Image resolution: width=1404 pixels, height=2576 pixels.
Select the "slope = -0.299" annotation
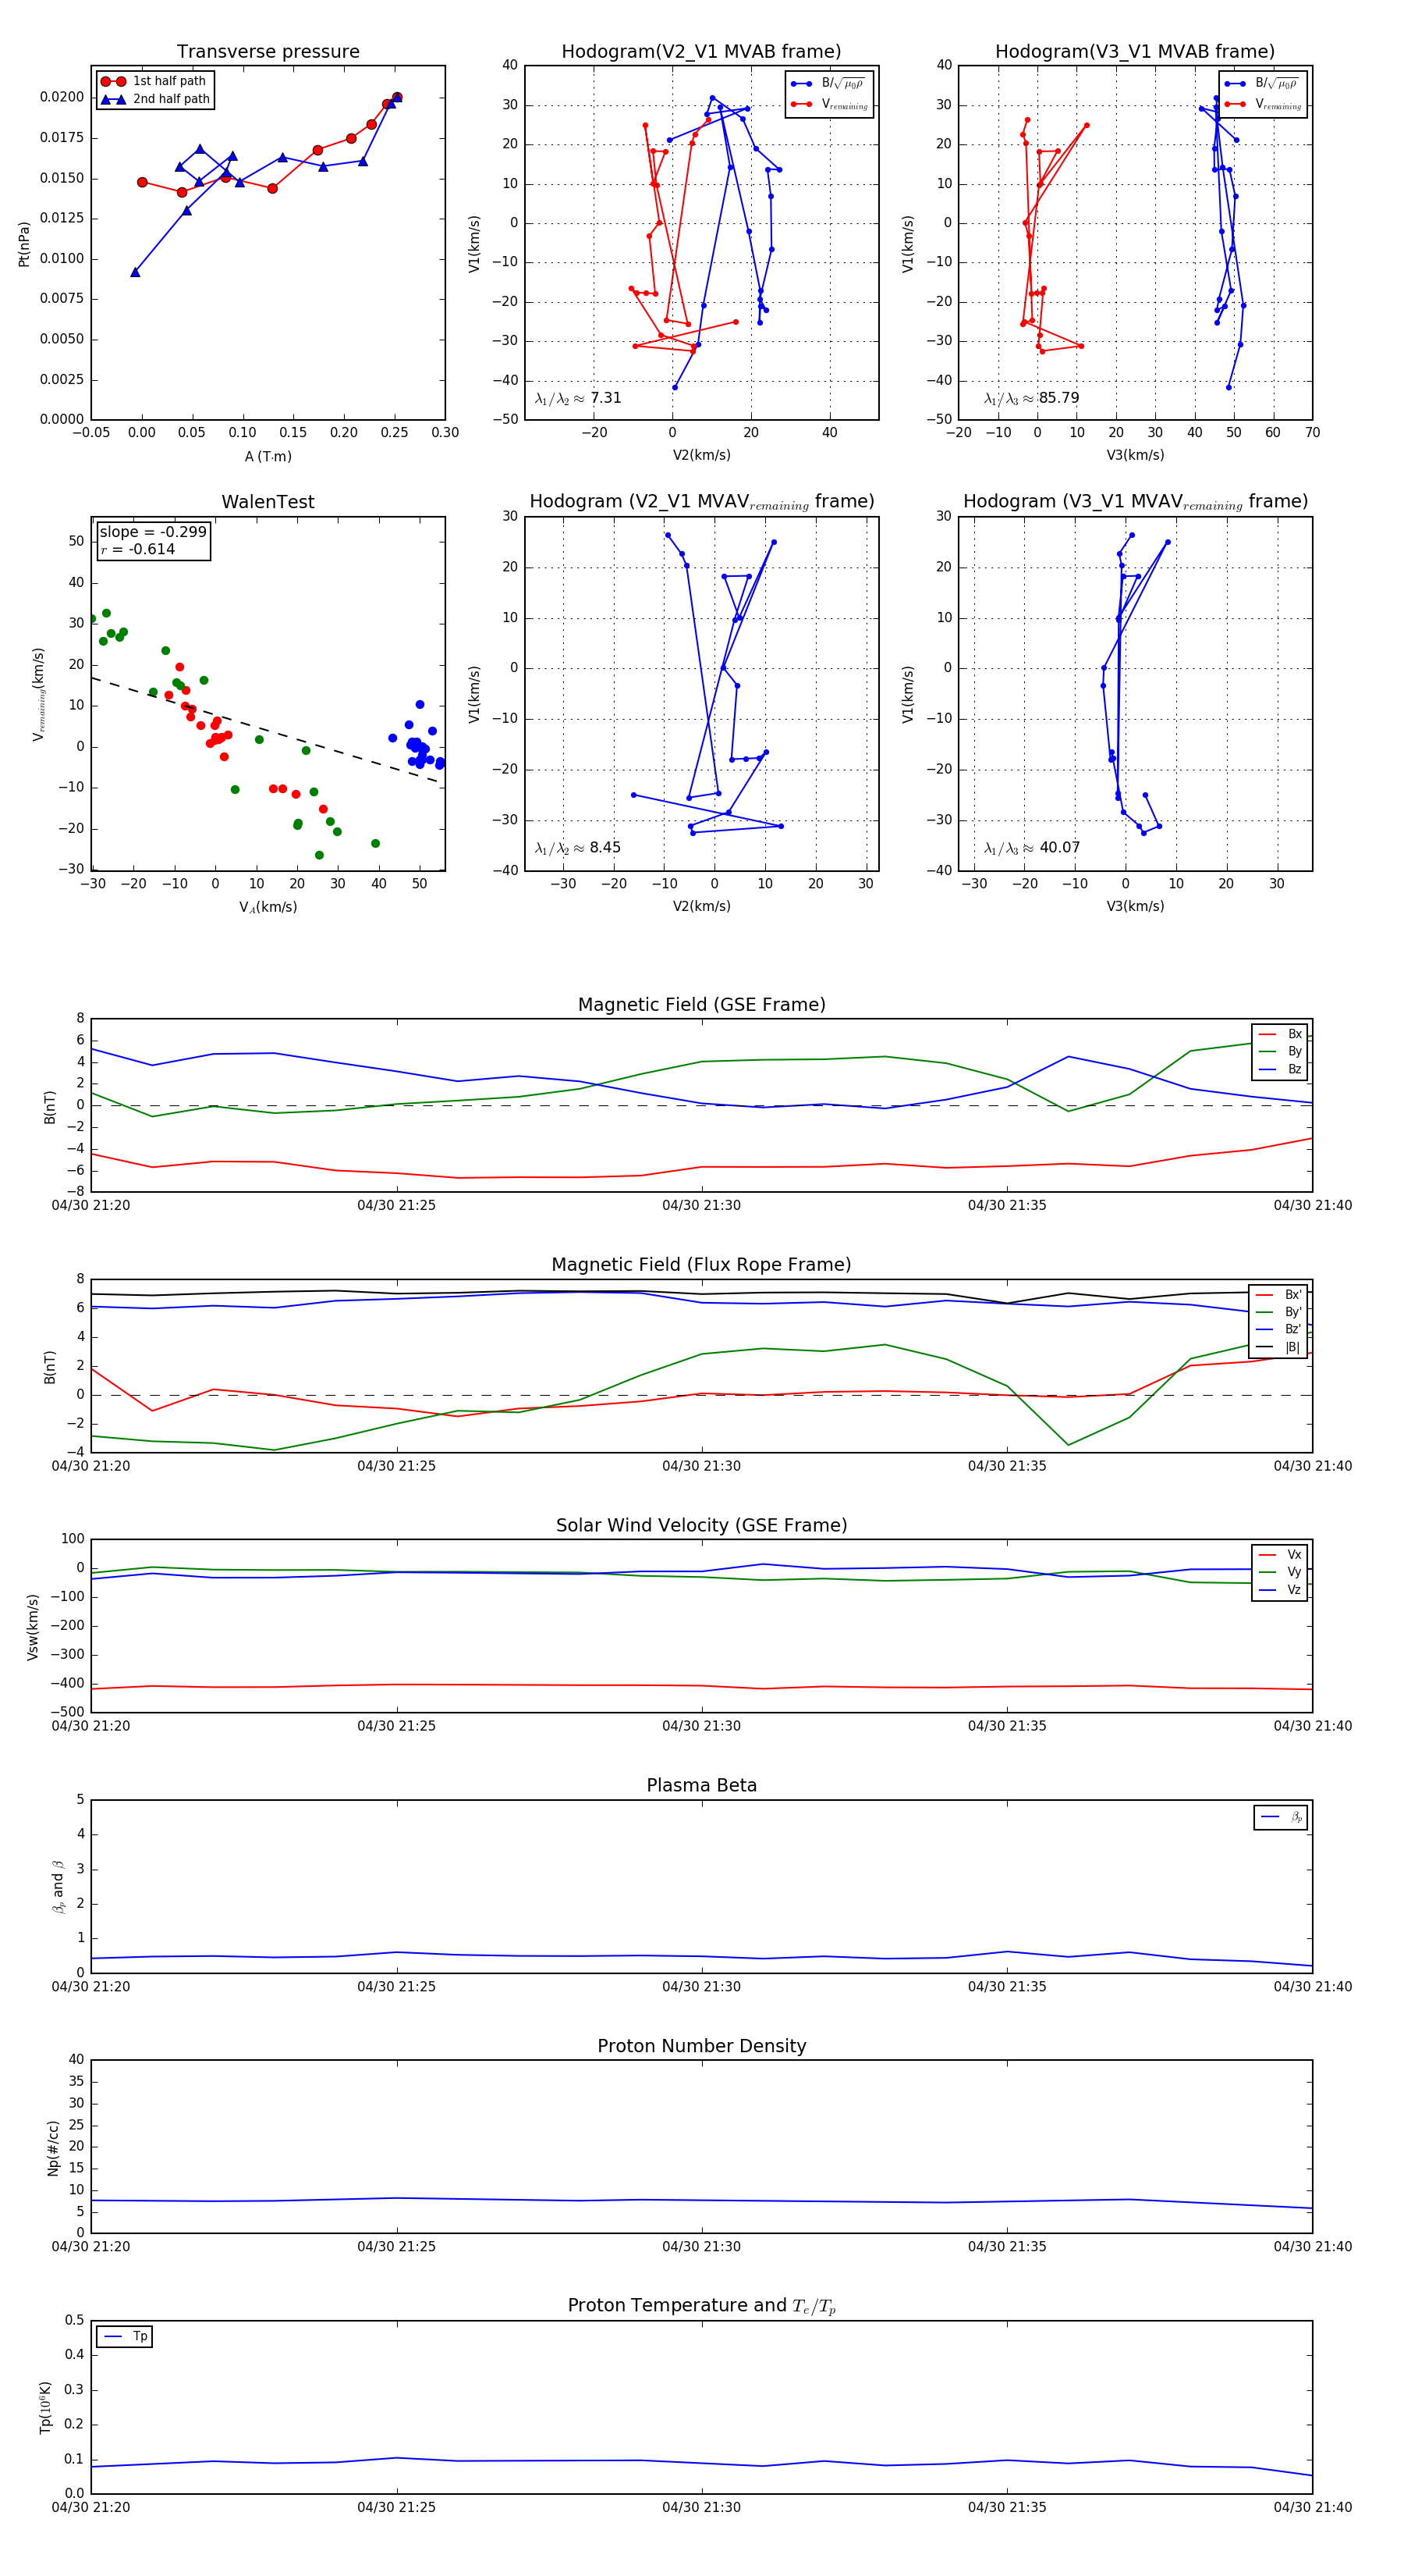153,532
